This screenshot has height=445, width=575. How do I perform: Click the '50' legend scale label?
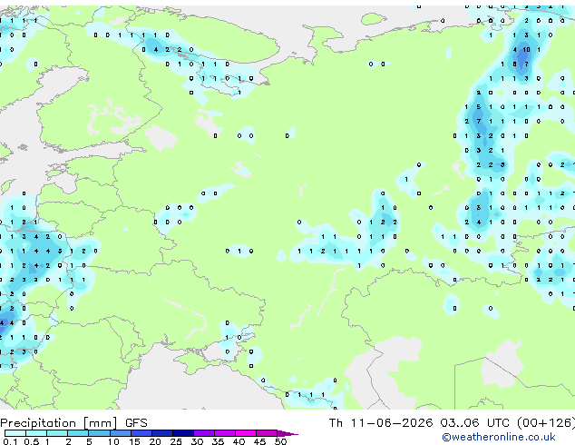click(280, 441)
